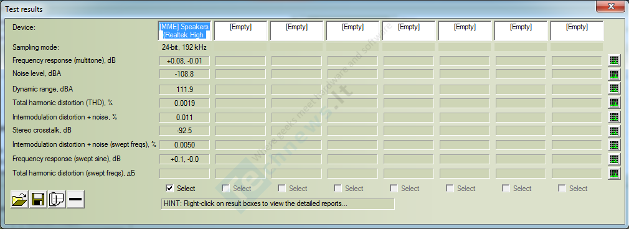Click the 0.0019 THD result box

click(184, 103)
